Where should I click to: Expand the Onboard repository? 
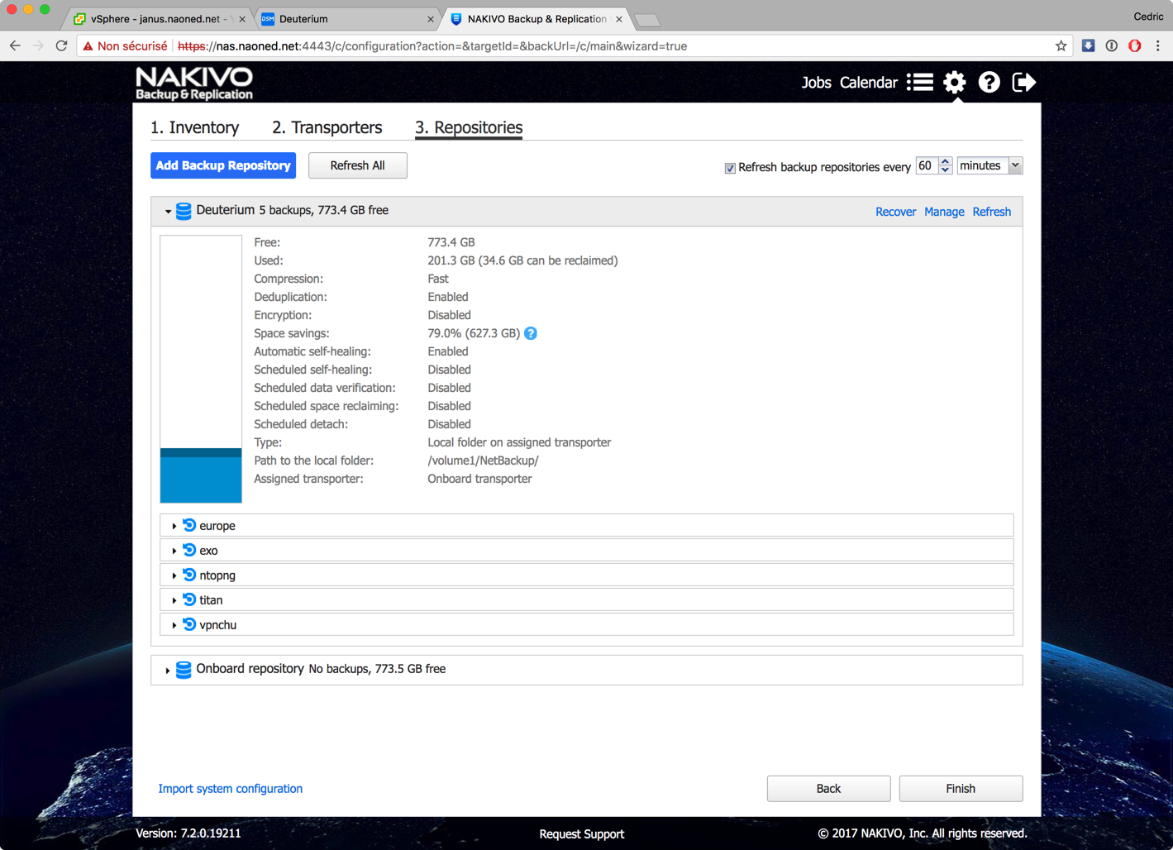[168, 670]
